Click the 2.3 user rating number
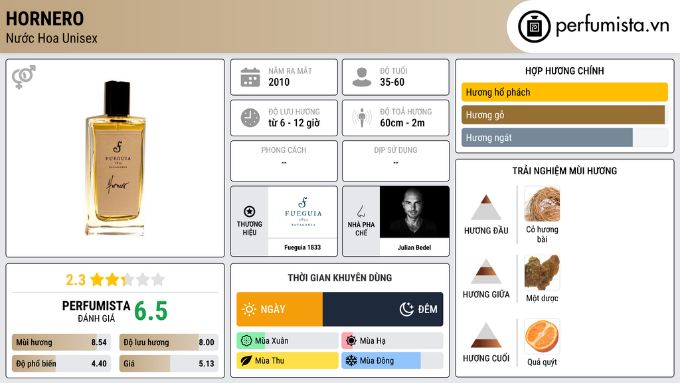 pyautogui.click(x=76, y=280)
